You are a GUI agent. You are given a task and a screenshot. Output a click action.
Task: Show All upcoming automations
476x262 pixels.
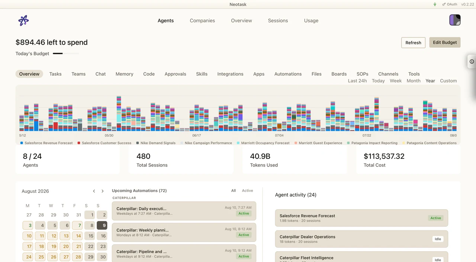pos(234,191)
